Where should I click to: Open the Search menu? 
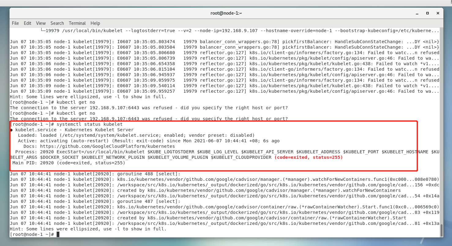[x=57, y=23]
